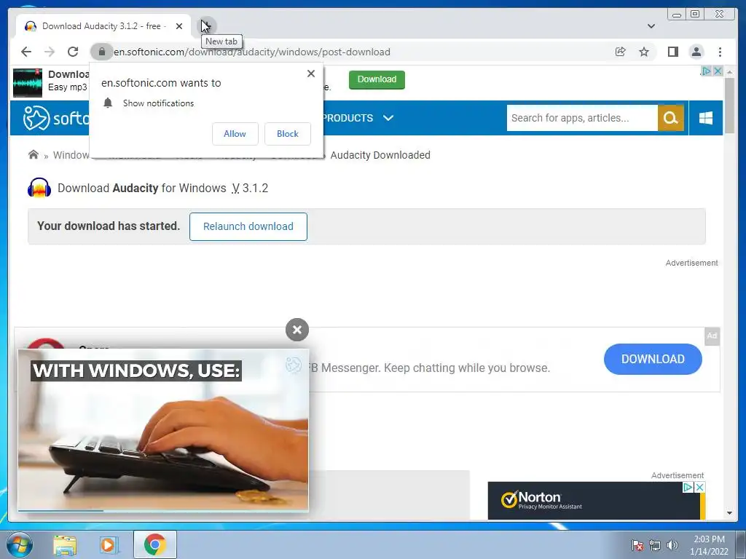Image resolution: width=746 pixels, height=559 pixels.
Task: Click the Search for apps, articles field
Action: click(582, 118)
